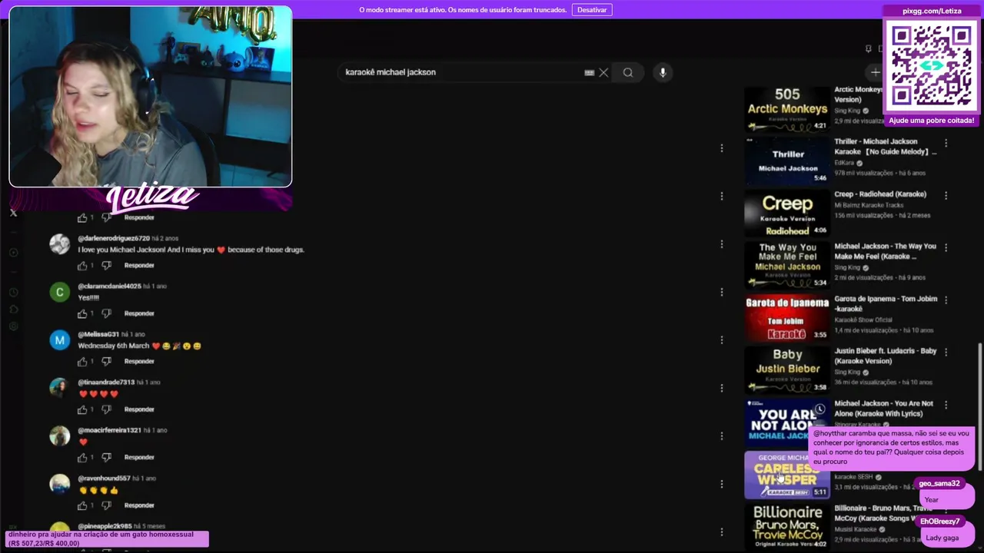Click the clock icon in left sidebar
Image resolution: width=984 pixels, height=553 pixels.
[13, 292]
